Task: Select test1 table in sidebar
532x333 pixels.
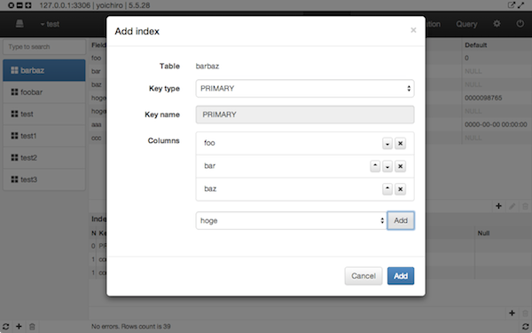Action: [x=44, y=136]
